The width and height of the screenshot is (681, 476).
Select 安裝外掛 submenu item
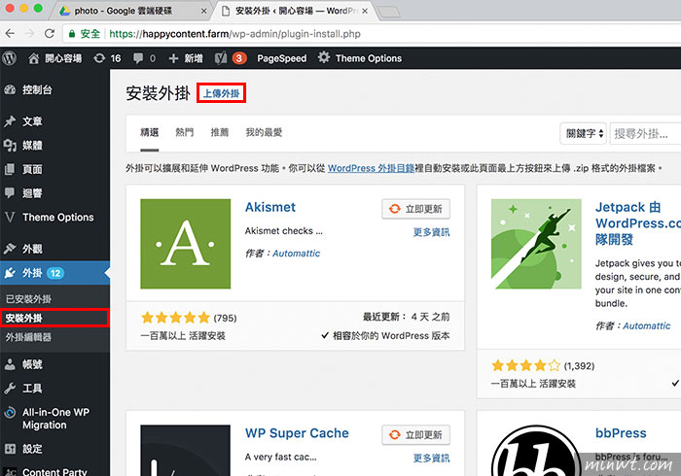click(x=24, y=318)
